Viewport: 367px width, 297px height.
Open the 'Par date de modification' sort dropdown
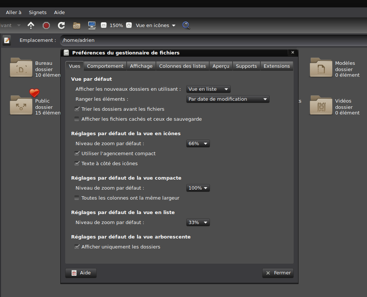[x=228, y=99]
